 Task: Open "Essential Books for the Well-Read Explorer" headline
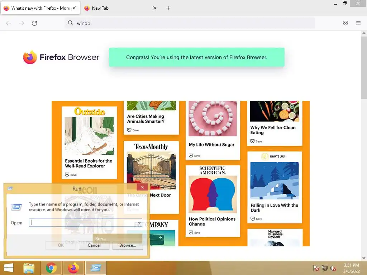[89, 163]
